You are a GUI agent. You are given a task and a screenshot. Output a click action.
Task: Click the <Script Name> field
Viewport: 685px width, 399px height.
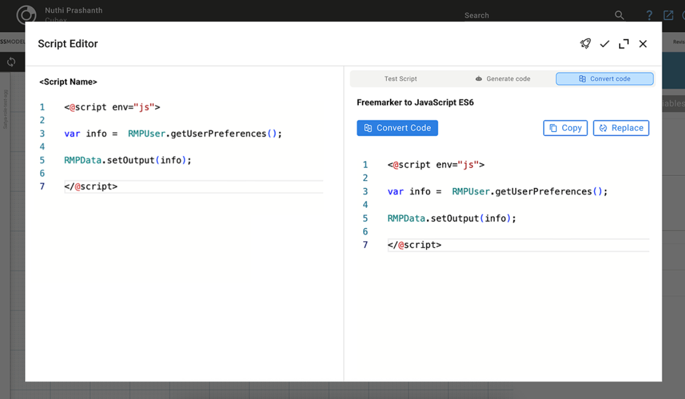coord(68,82)
